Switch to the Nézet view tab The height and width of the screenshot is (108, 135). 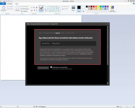(x=17, y=4)
